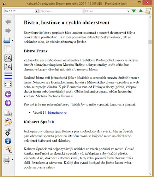Minimize the e-book viewer window
The height and width of the screenshot is (177, 154).
tap(134, 3)
